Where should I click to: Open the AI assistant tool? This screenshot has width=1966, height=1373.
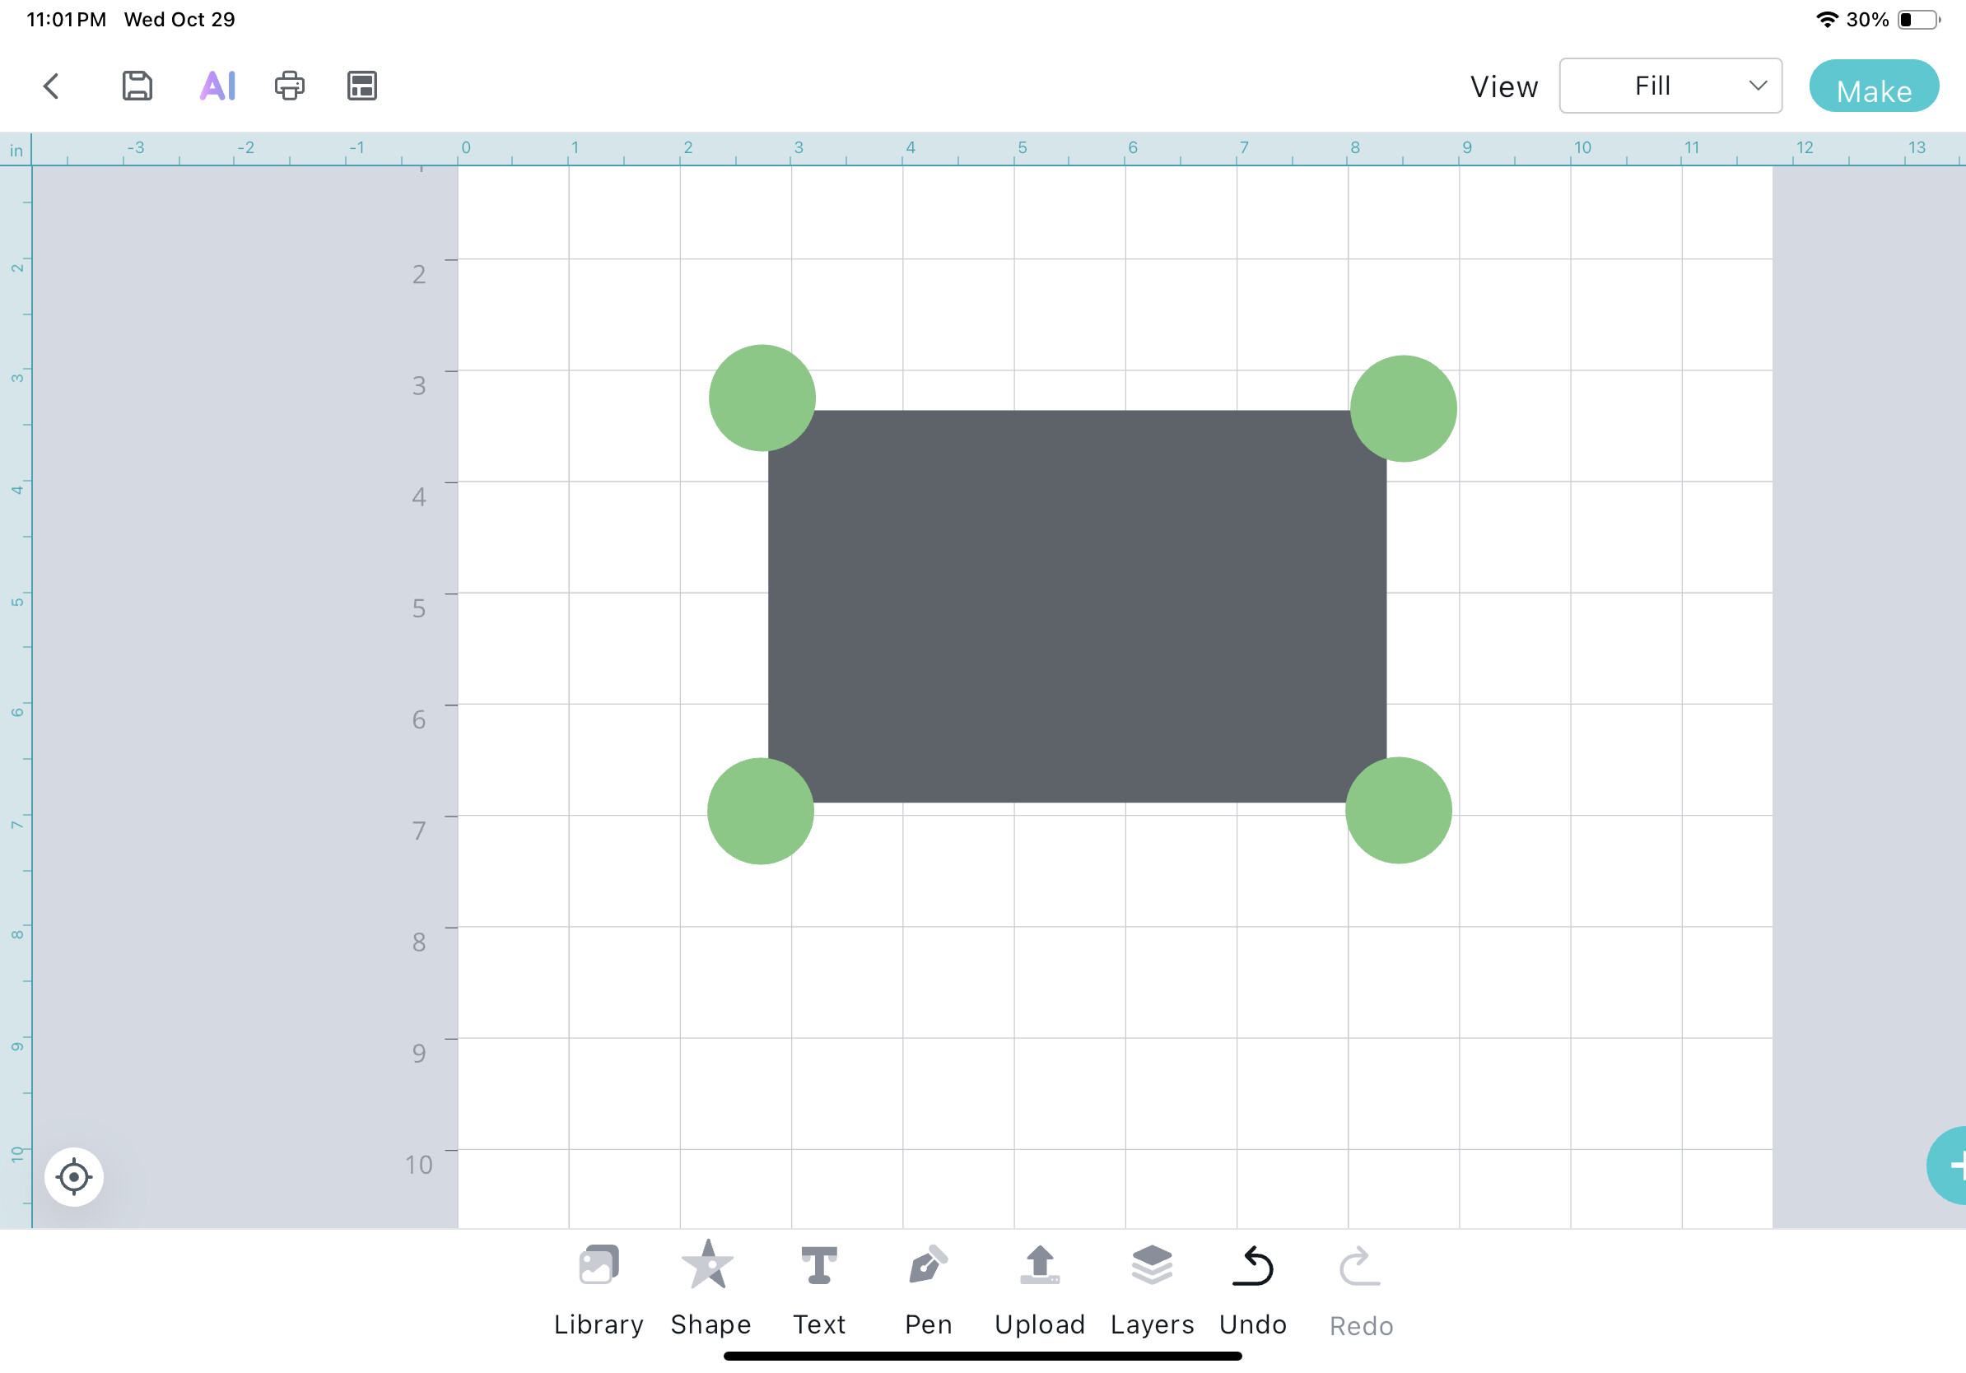217,86
